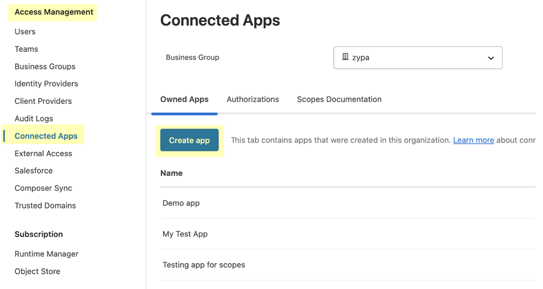
Task: Open the Demo app entry
Action: click(x=181, y=203)
